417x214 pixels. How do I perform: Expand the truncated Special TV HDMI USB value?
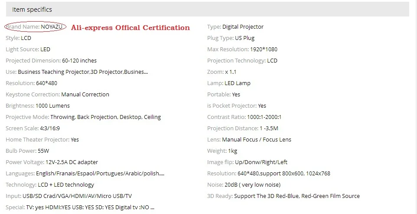(90, 207)
